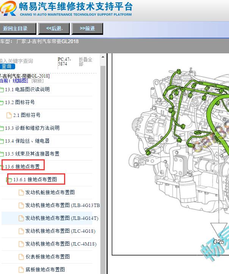This screenshot has width=229, height=274.
Task: Open 发动机舱接地点布置图 document
Action: pos(50,192)
